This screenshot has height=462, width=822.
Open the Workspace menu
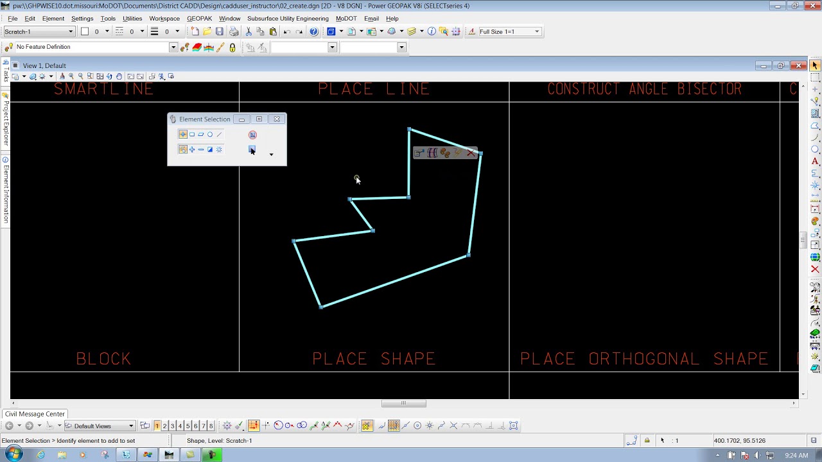164,19
